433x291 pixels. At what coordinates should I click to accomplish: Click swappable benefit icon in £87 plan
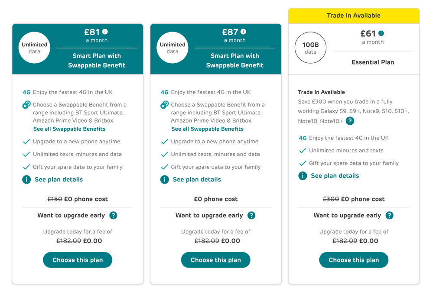coord(165,105)
